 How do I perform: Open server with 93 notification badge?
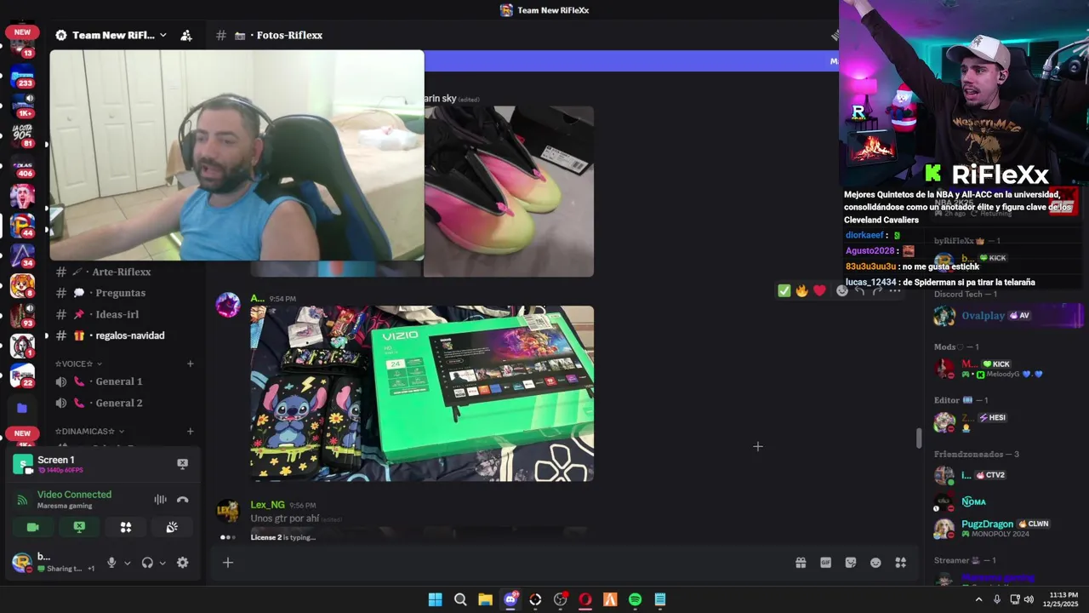22,314
